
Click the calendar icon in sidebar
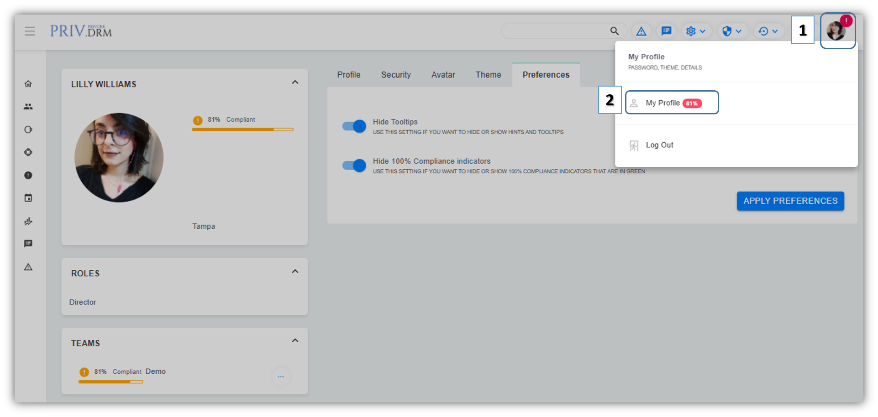[x=28, y=198]
